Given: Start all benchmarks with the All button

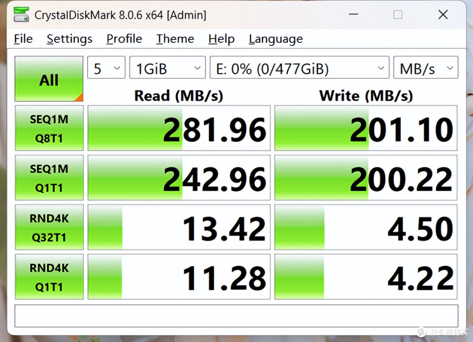Looking at the screenshot, I should pyautogui.click(x=49, y=79).
